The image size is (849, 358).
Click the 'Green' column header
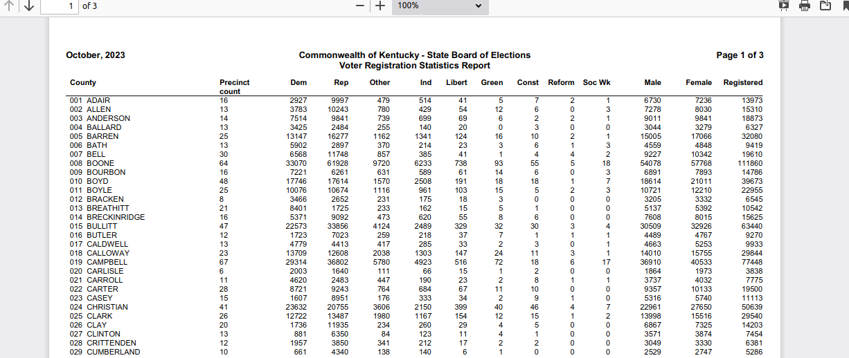[x=492, y=82]
